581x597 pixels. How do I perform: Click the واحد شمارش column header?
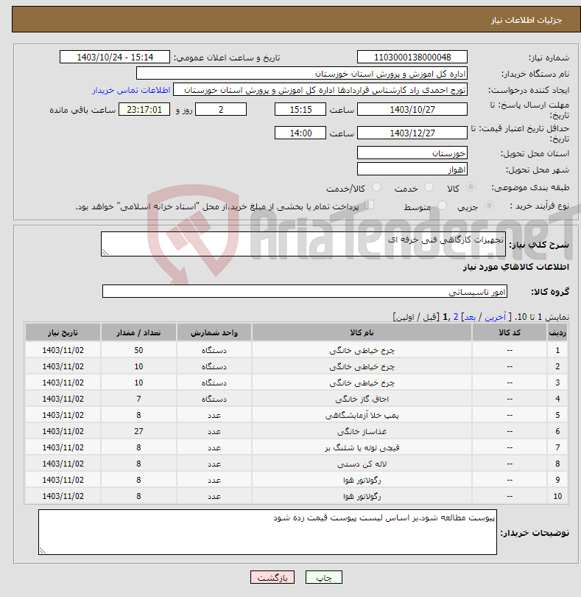pyautogui.click(x=214, y=332)
